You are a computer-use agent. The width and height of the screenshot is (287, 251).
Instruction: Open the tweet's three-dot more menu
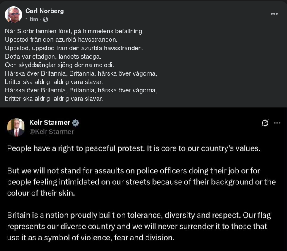pos(277,123)
